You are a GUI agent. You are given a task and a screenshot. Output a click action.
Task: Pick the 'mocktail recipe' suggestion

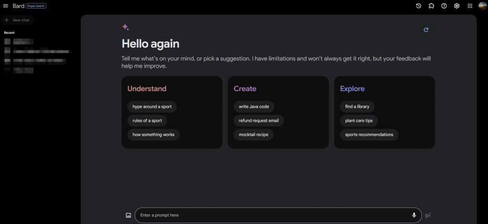(x=253, y=135)
